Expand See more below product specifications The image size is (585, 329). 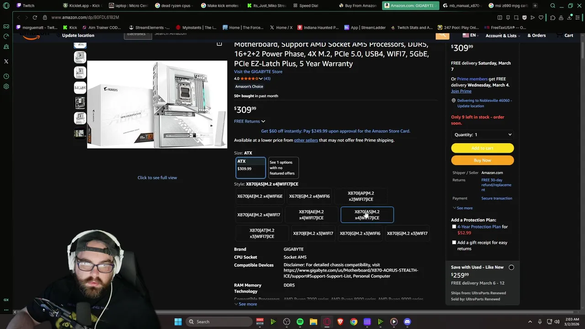click(x=245, y=304)
